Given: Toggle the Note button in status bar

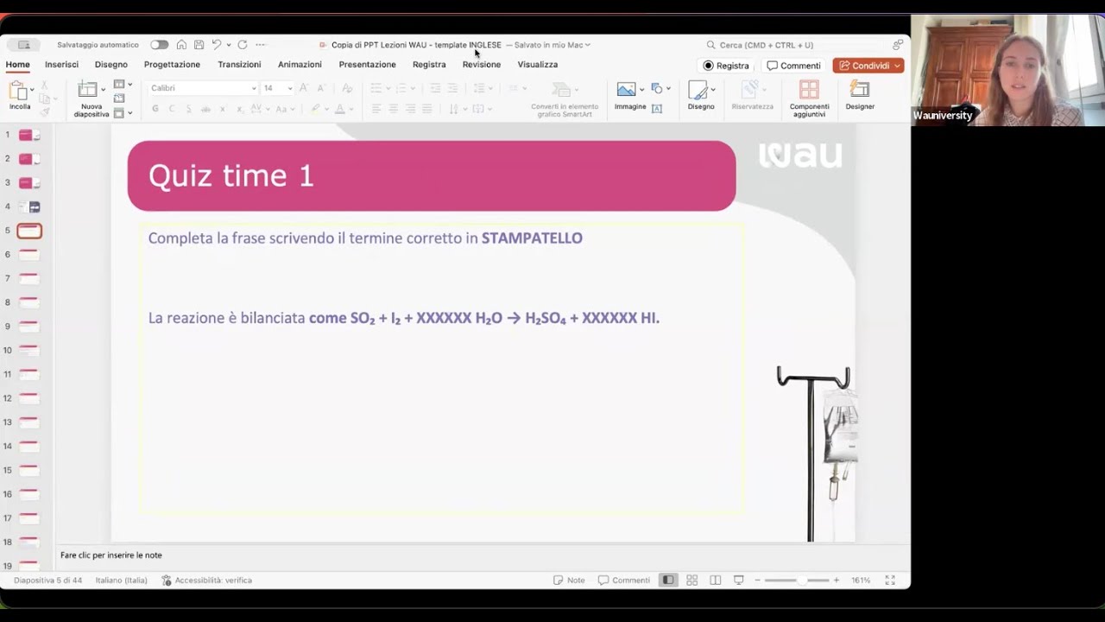Looking at the screenshot, I should click(569, 581).
